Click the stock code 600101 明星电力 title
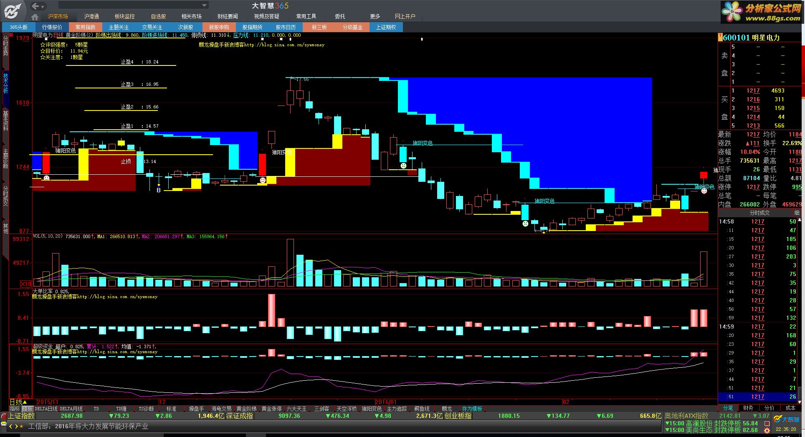 (751, 38)
